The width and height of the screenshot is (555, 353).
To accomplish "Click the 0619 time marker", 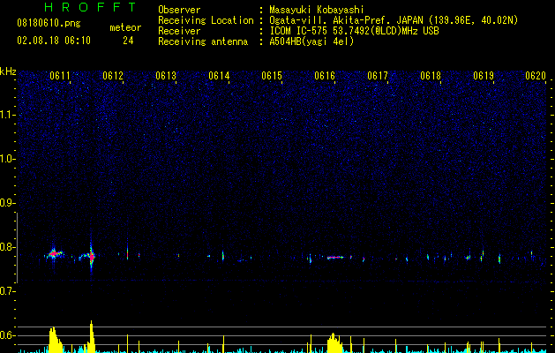I will point(484,76).
